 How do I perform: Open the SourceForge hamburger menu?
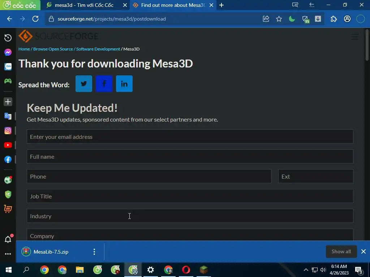355,36
